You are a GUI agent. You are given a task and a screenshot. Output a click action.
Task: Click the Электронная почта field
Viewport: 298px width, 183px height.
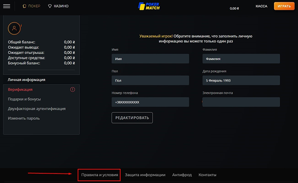[x=241, y=102]
